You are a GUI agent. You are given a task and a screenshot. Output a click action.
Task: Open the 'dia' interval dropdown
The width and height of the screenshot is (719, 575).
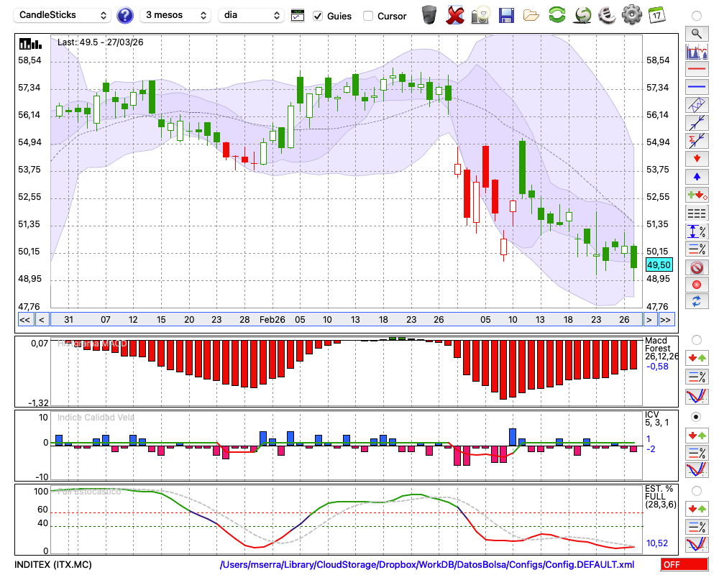point(252,15)
